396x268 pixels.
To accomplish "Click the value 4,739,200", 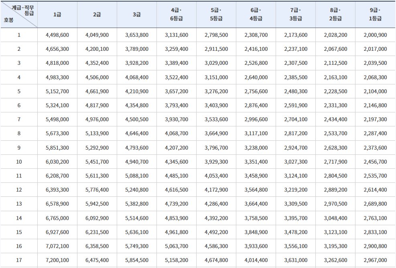I will point(177,204).
